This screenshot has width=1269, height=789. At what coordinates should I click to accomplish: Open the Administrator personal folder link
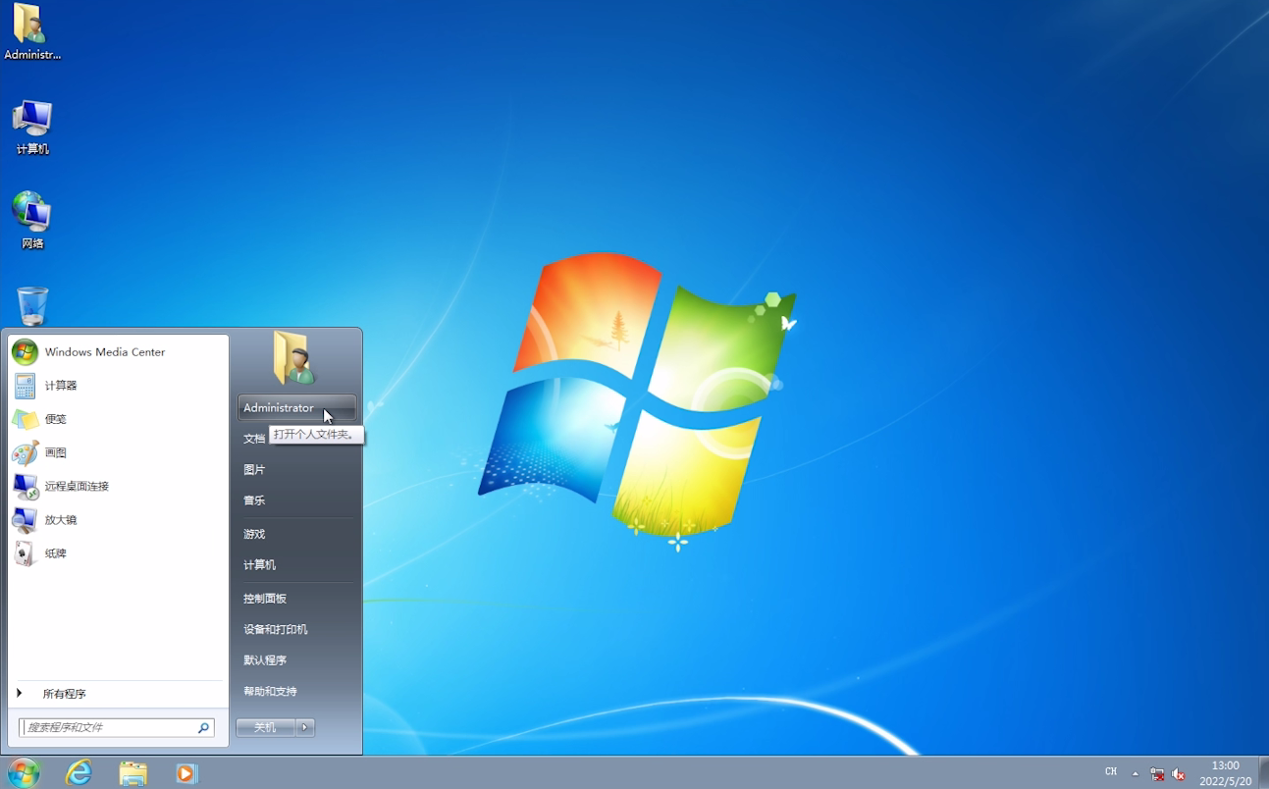tap(296, 408)
